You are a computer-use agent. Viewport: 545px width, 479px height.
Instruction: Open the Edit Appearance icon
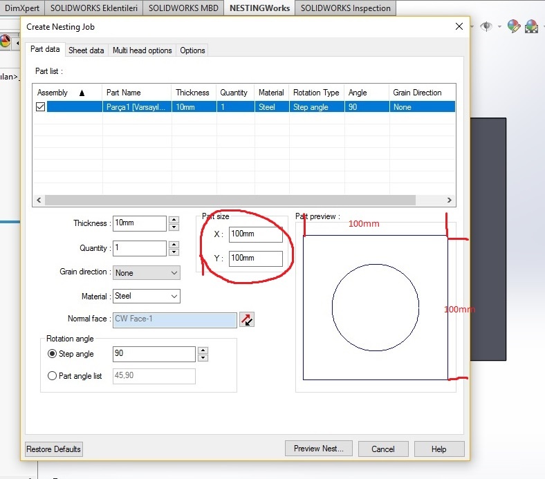(514, 26)
